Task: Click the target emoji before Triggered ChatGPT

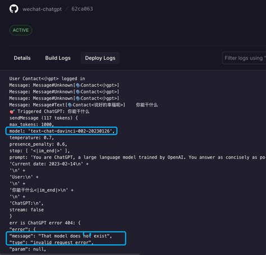Action: coord(12,112)
